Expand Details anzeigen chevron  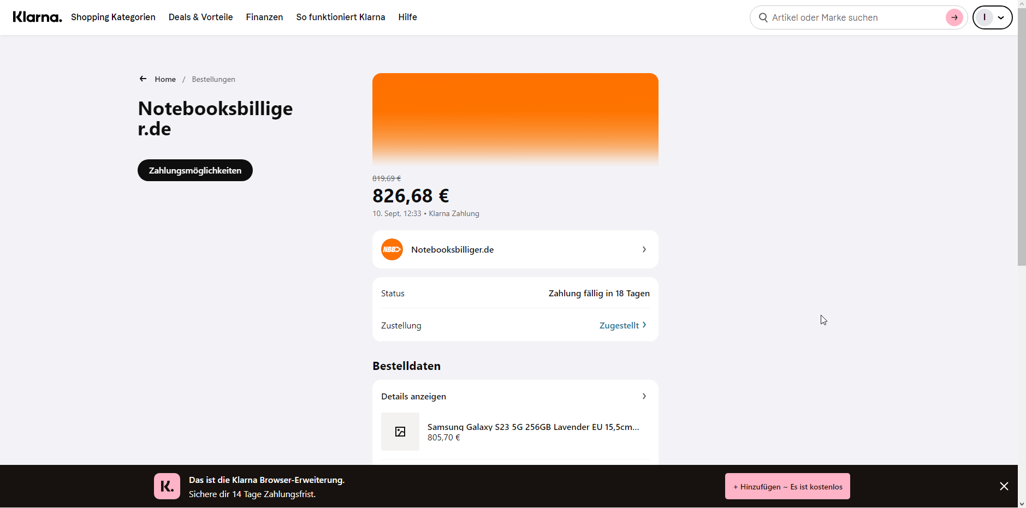point(644,396)
